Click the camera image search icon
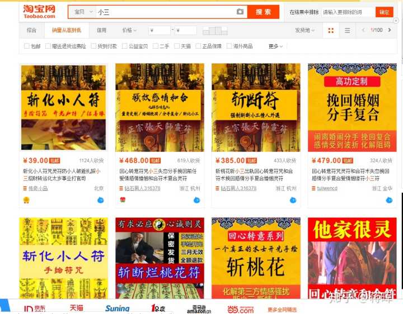 point(240,12)
